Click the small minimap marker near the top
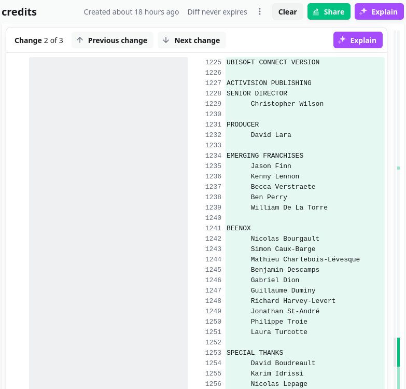 [398, 168]
